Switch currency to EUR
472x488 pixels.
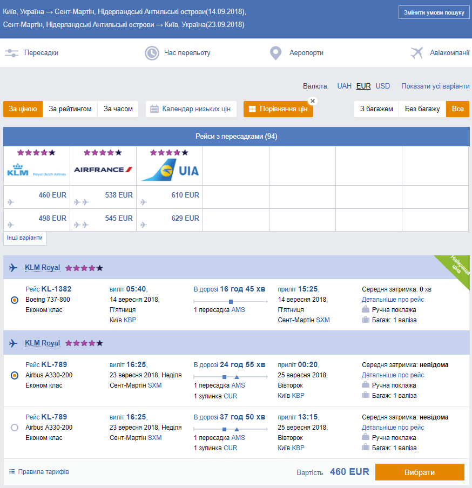tap(363, 86)
